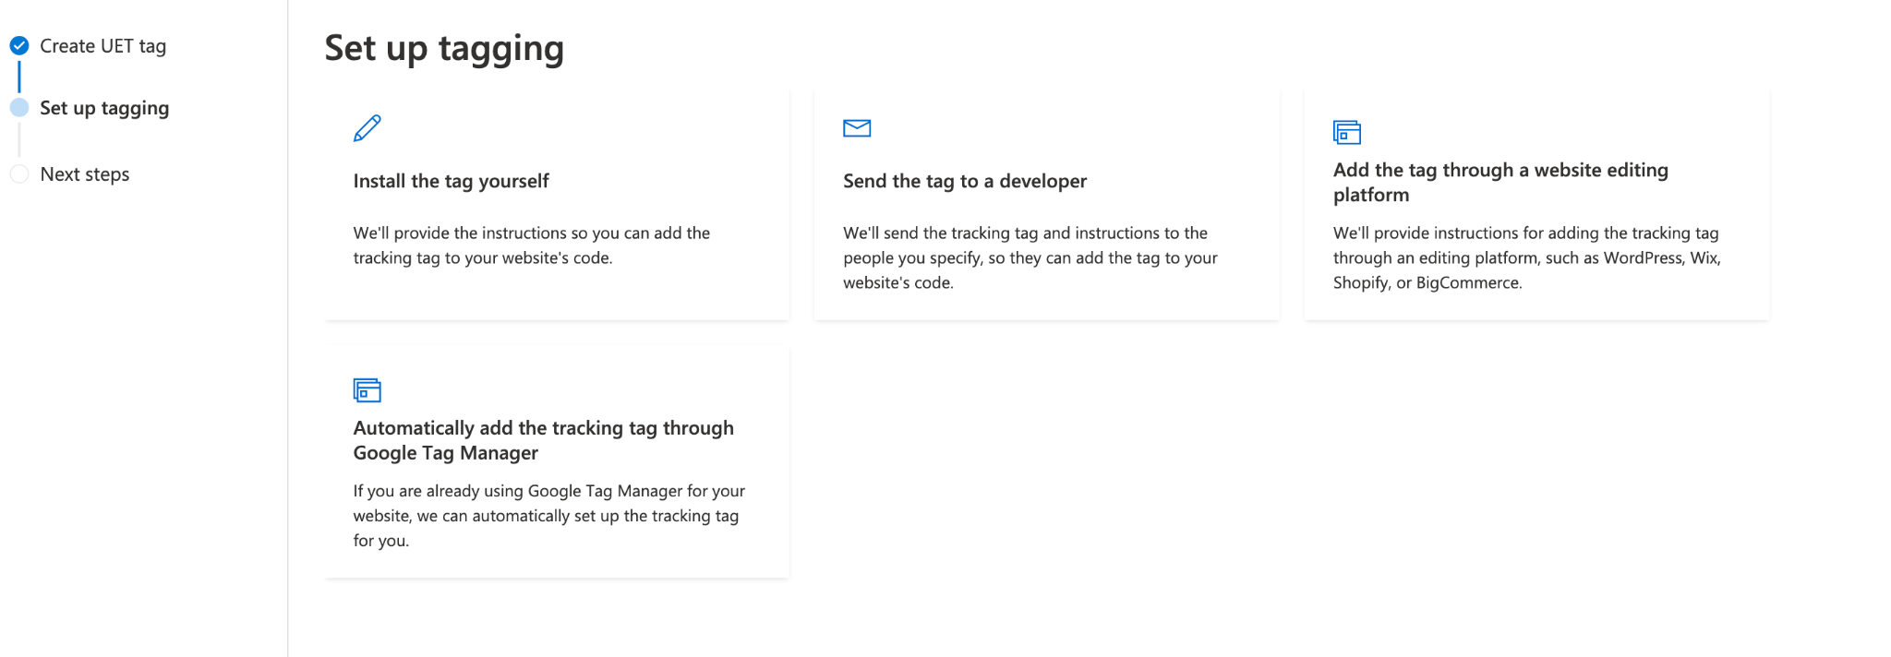Pick Add the tag through a website editing platform
Image resolution: width=1891 pixels, height=657 pixels.
click(x=1500, y=182)
